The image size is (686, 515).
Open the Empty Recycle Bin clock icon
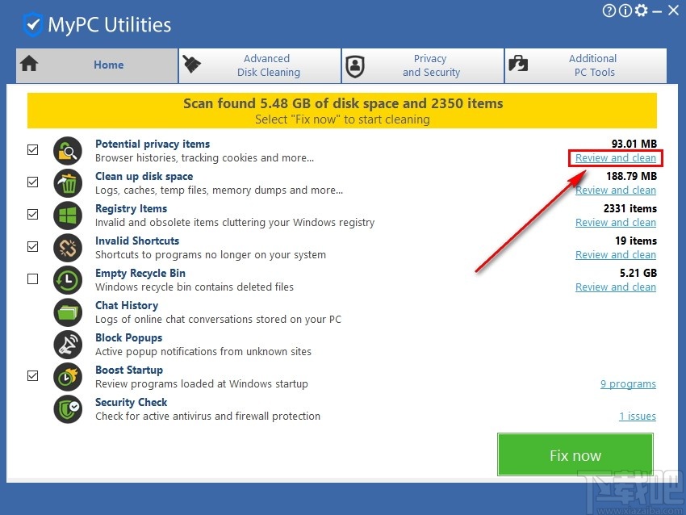68,280
